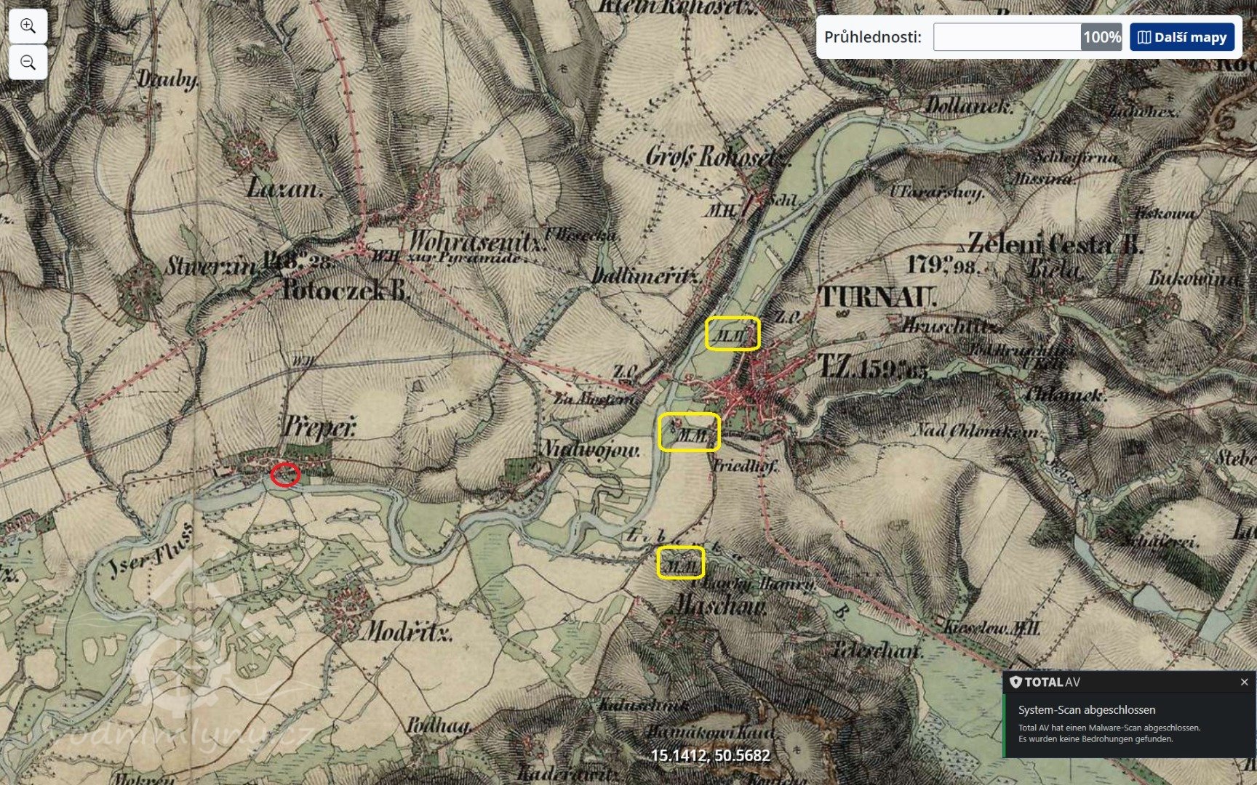The width and height of the screenshot is (1257, 785).
Task: Click the Total AV shield logo
Action: (1015, 682)
